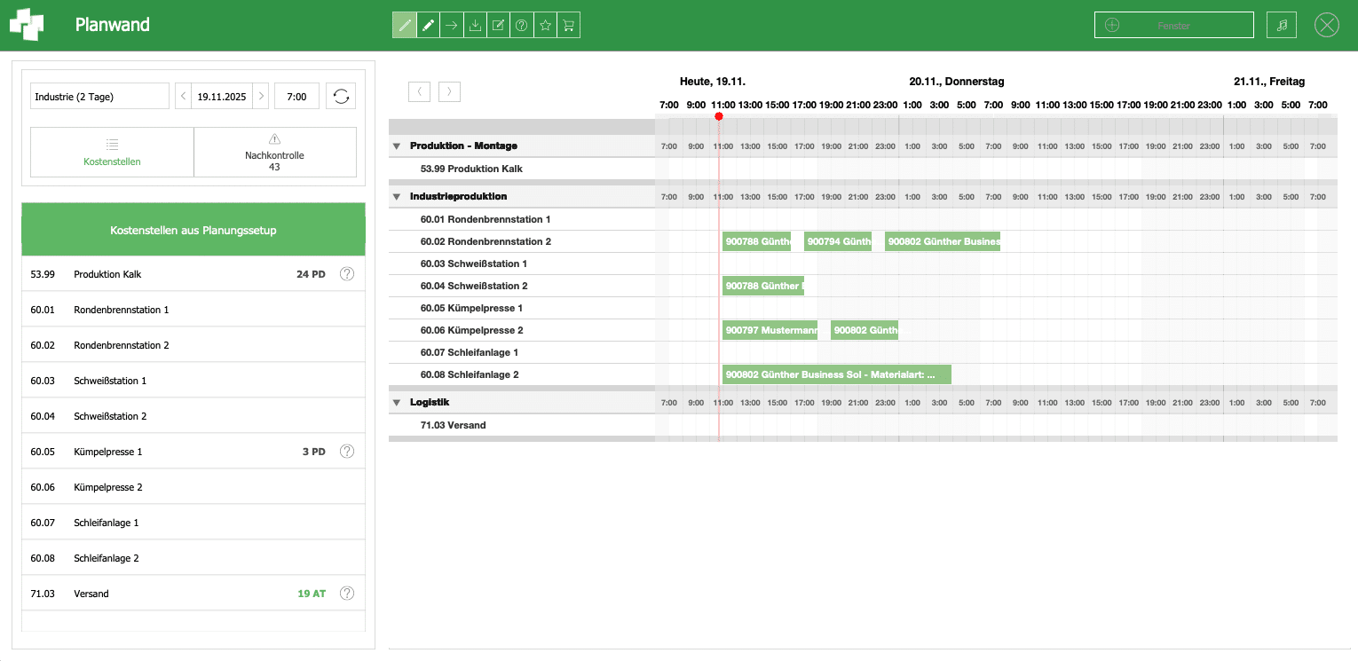Open the shopping cart icon
This screenshot has height=661, width=1358.
(x=569, y=26)
